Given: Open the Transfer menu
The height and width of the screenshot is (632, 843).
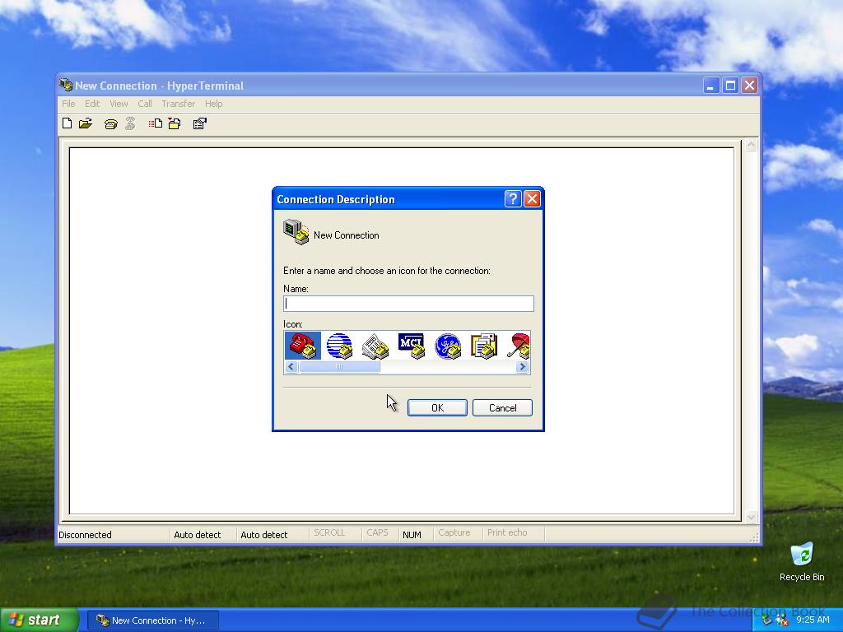Looking at the screenshot, I should pyautogui.click(x=178, y=104).
